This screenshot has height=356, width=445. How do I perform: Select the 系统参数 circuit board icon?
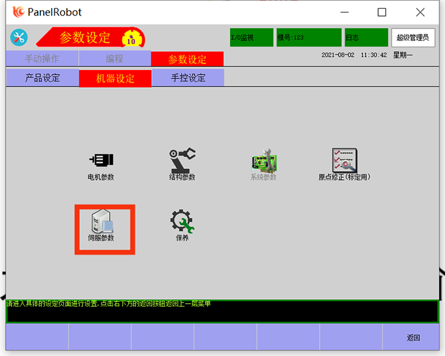click(263, 162)
